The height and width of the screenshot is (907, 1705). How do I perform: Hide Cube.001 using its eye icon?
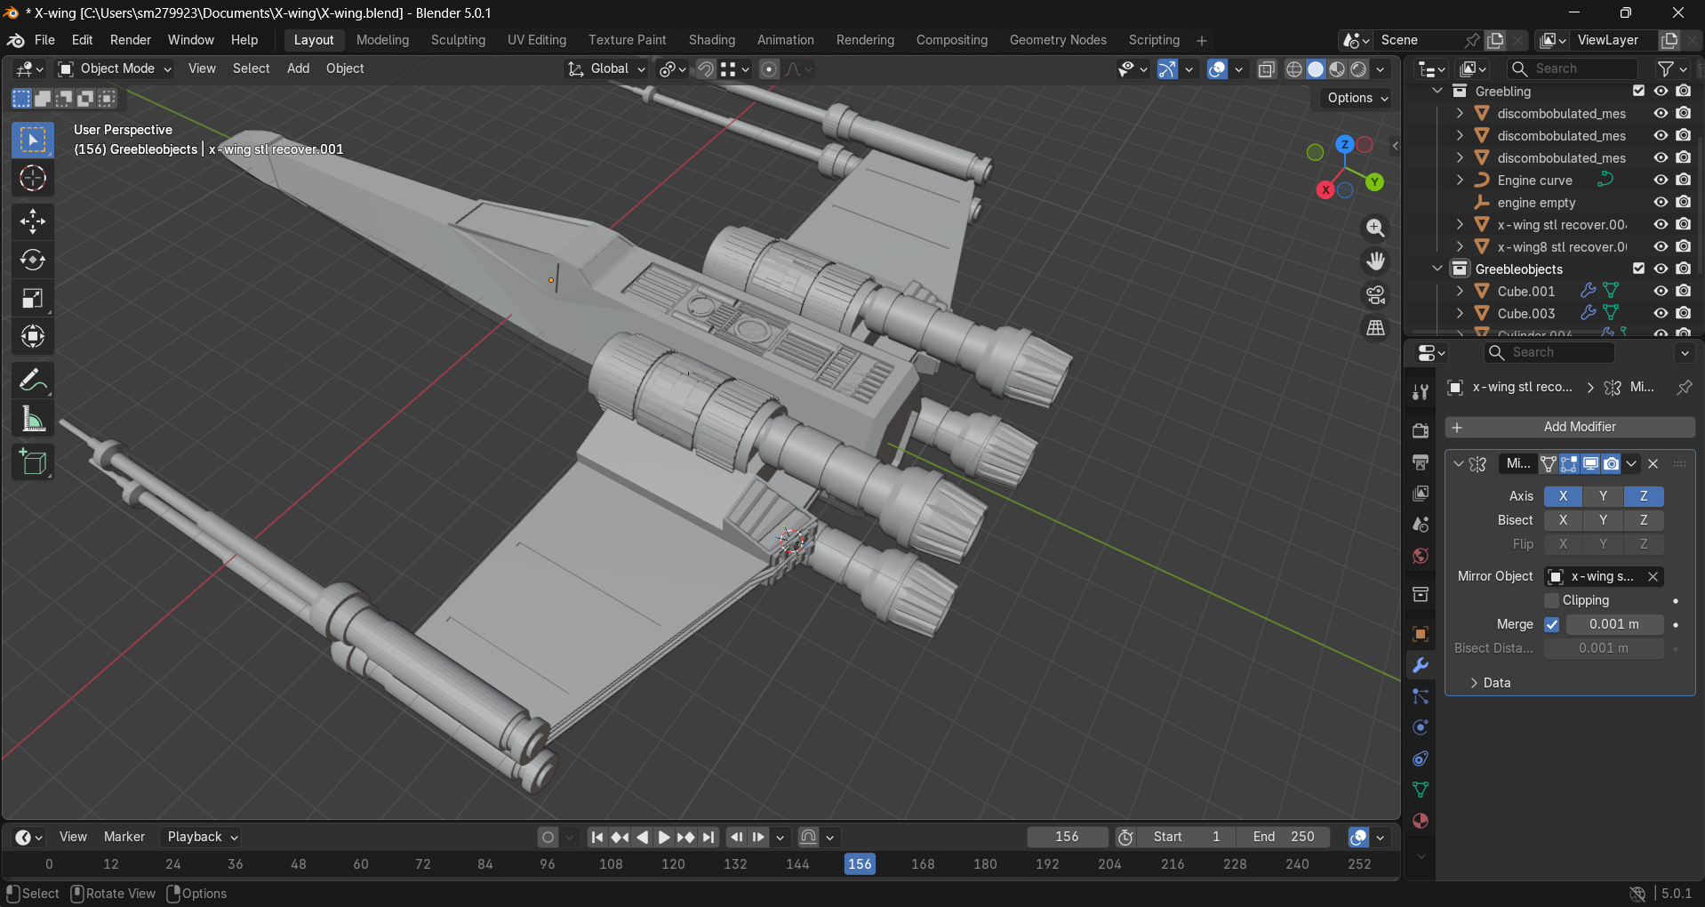1661,291
